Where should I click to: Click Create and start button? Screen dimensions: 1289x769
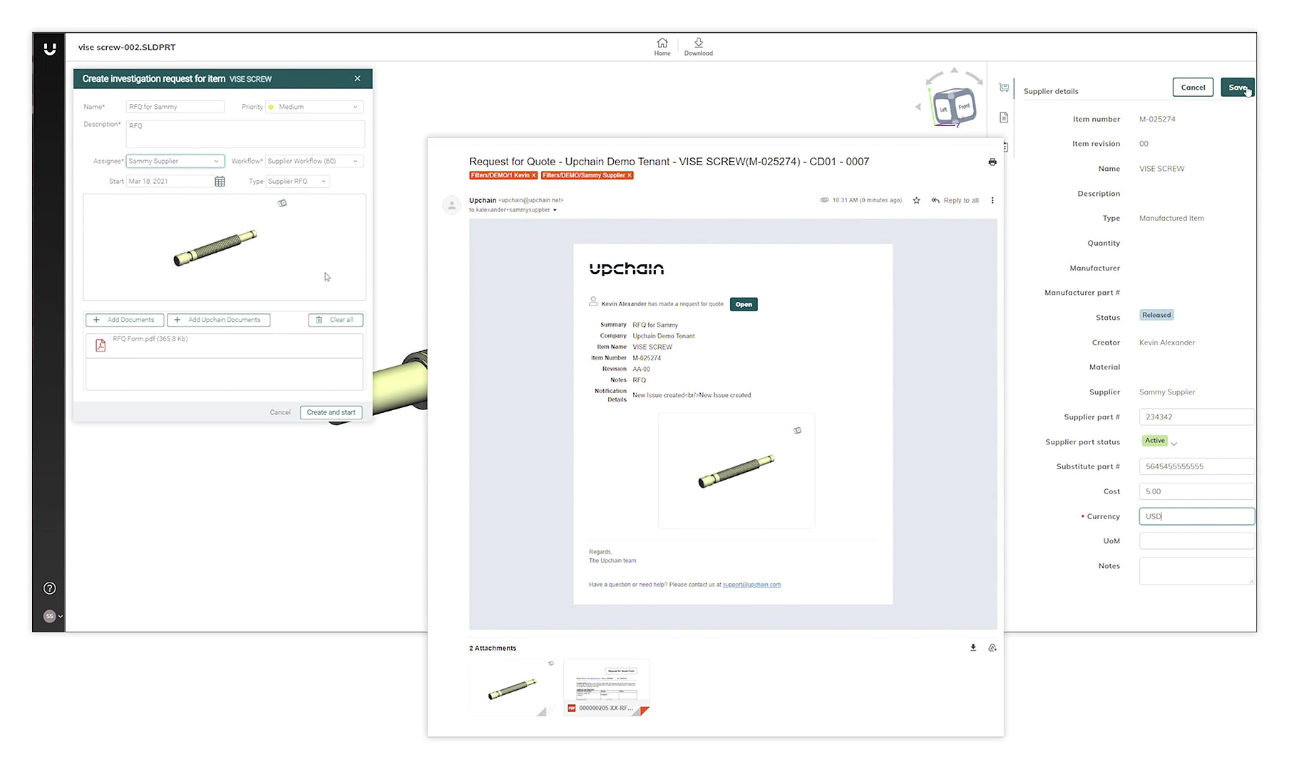click(331, 412)
